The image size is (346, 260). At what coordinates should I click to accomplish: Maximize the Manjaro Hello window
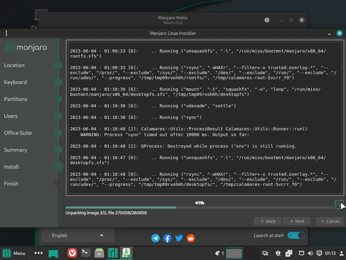[292, 20]
